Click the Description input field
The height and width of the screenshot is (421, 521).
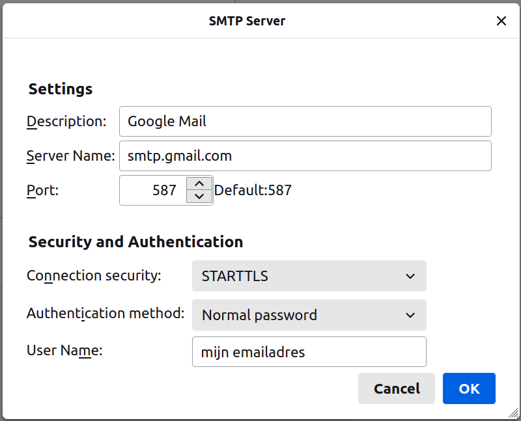(x=305, y=121)
